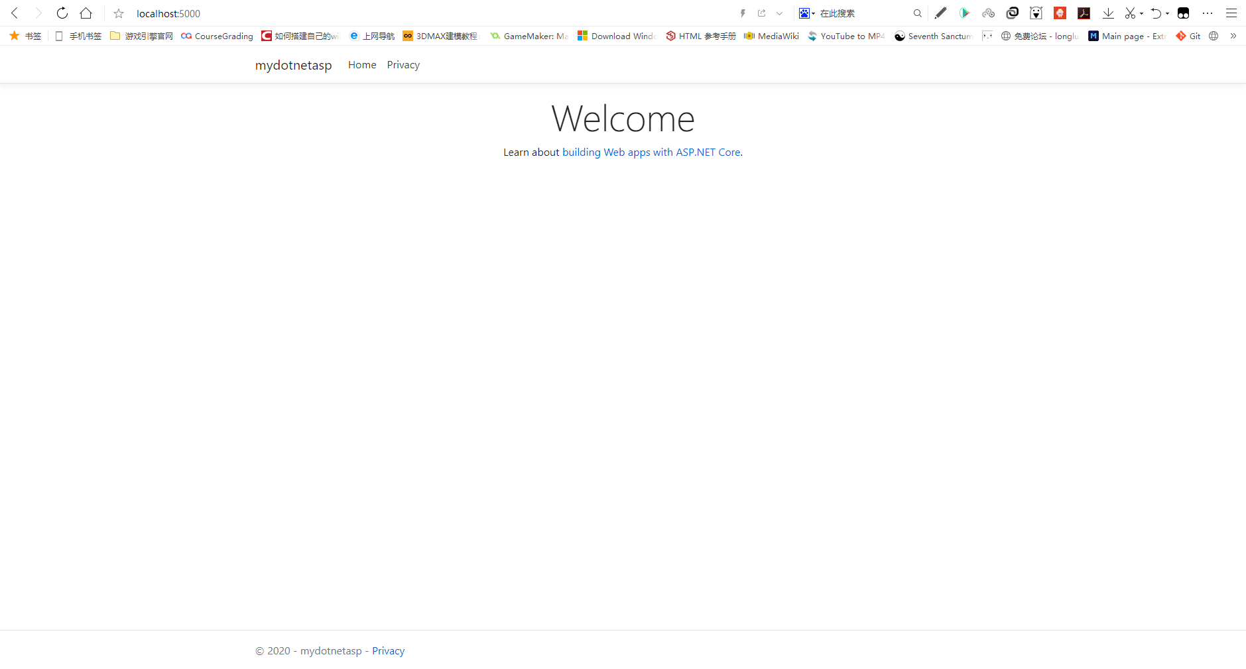
Task: Click the unlabeled dotted-face bookmark icon
Action: [987, 36]
